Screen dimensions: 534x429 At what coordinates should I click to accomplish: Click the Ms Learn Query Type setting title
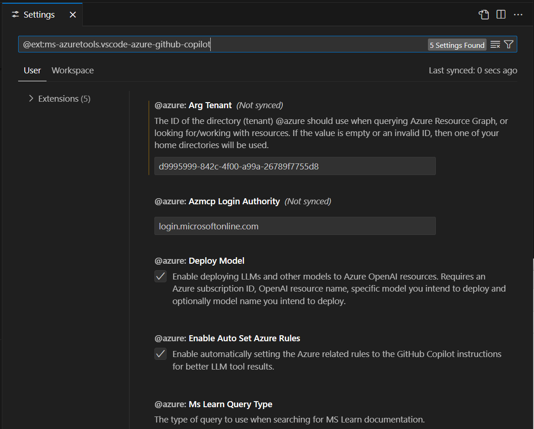(230, 404)
